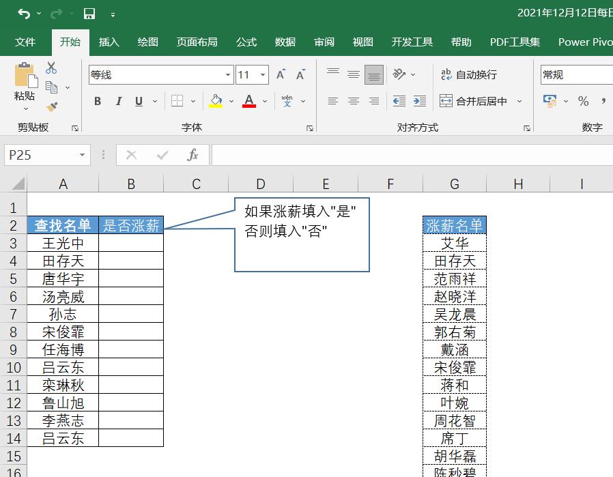Image resolution: width=613 pixels, height=477 pixels.
Task: Open the font name dropdown 等线
Action: click(227, 74)
